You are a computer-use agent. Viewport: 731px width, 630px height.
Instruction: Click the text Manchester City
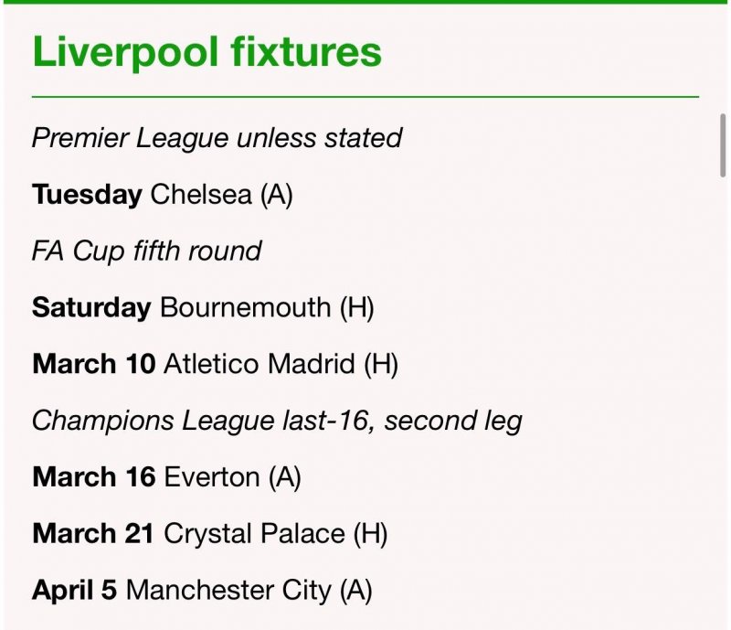coord(228,591)
